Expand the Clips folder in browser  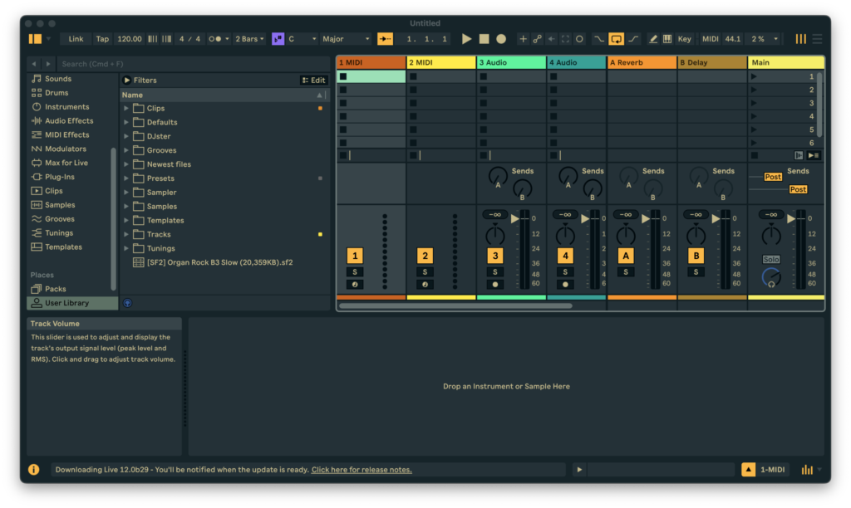click(126, 109)
